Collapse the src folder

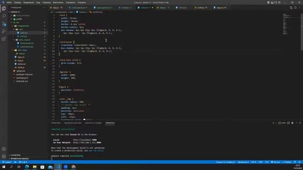pyautogui.click(x=18, y=22)
